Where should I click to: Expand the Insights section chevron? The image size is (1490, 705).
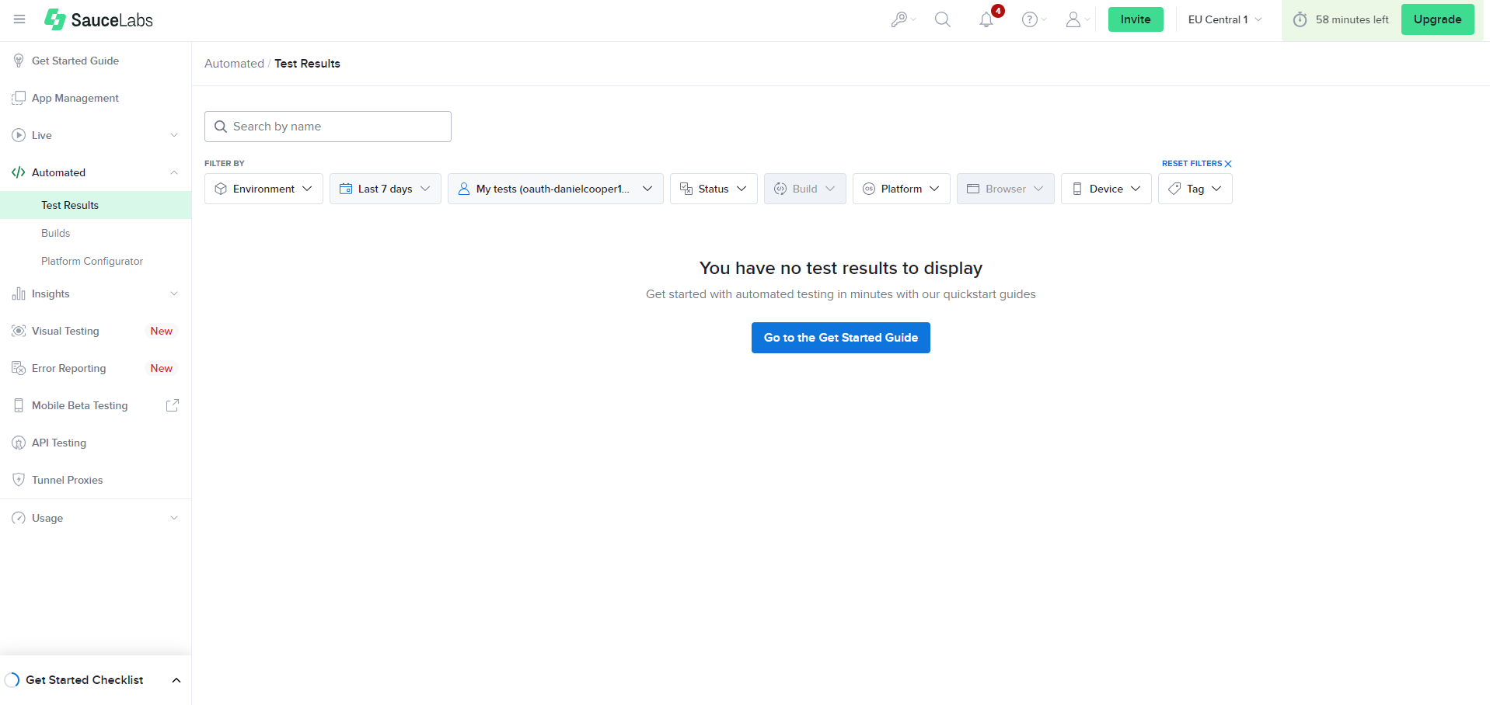[x=174, y=293]
